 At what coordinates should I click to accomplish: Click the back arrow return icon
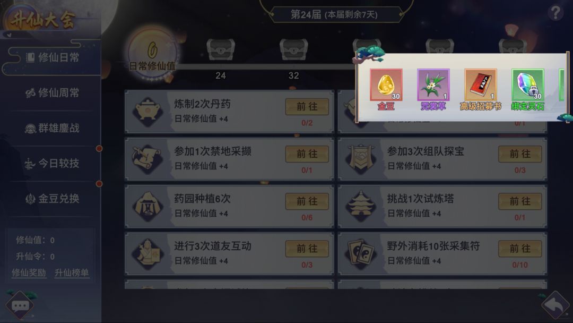click(x=555, y=305)
